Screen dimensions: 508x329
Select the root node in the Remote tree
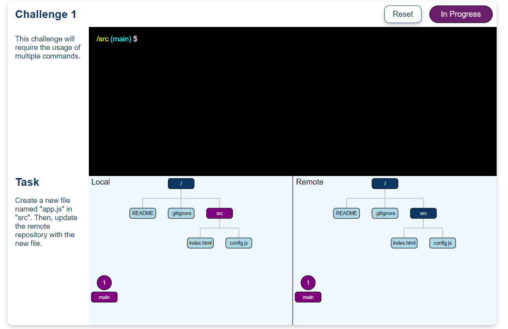(385, 183)
